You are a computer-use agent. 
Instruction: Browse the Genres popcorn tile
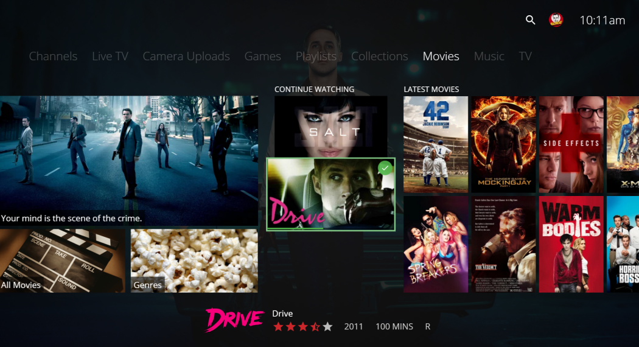[x=194, y=261]
